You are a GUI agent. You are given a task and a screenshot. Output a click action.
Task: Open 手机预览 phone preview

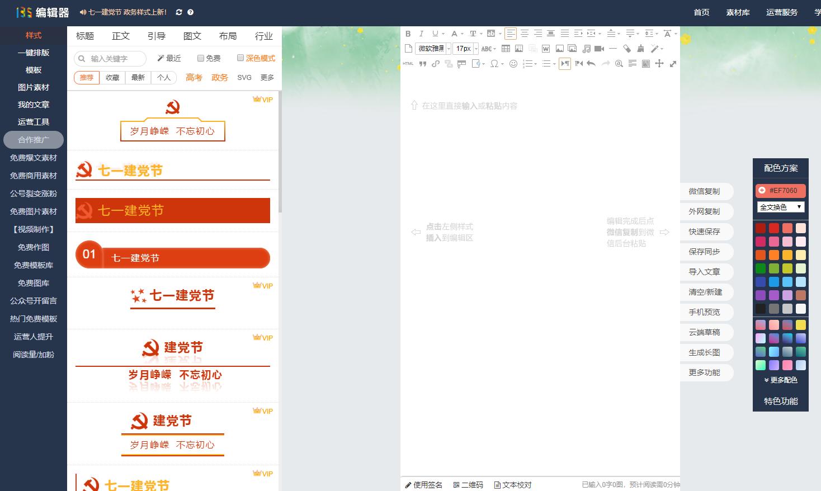click(x=706, y=312)
